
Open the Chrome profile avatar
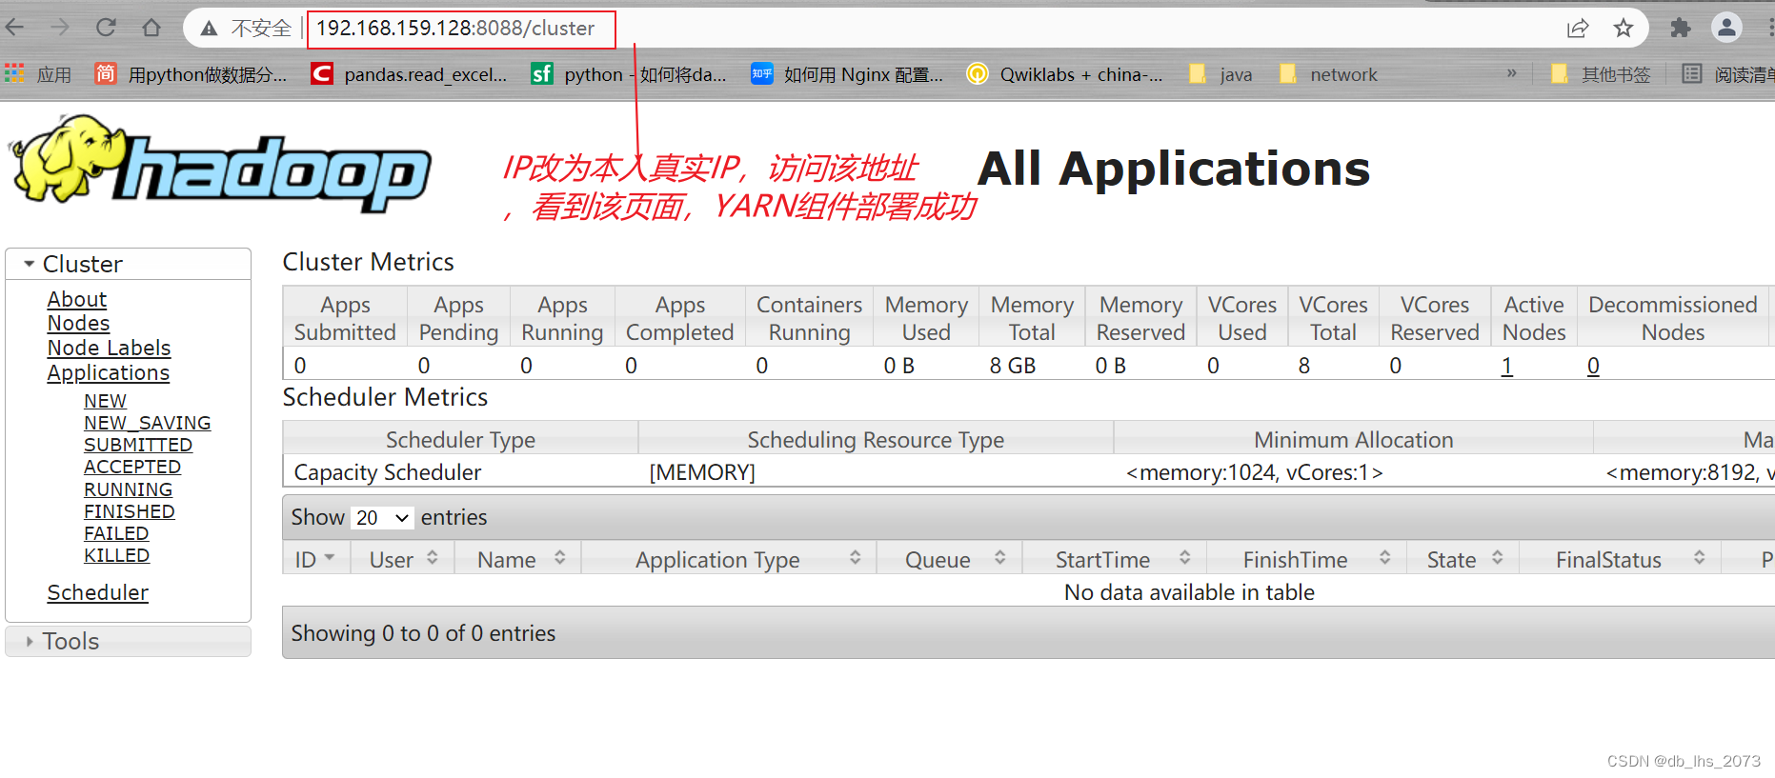tap(1726, 28)
